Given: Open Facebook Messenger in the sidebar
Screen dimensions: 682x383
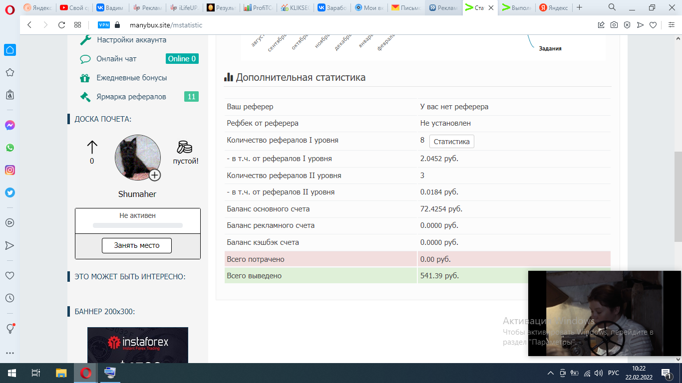Looking at the screenshot, I should (9, 126).
